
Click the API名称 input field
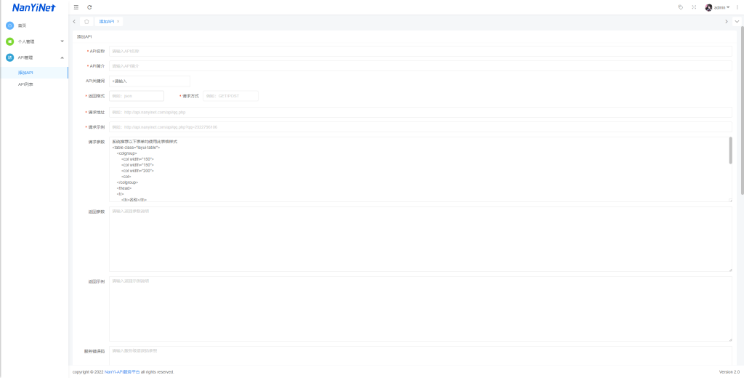(420, 52)
